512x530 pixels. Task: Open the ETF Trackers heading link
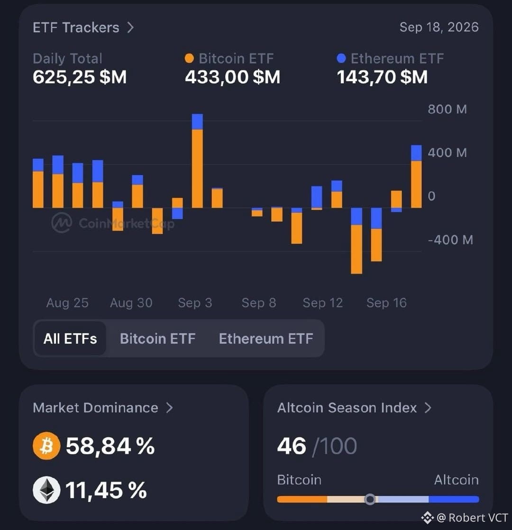tap(76, 27)
